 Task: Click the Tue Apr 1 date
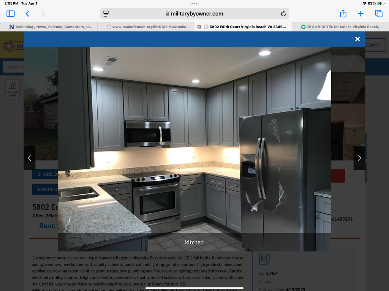29,3
